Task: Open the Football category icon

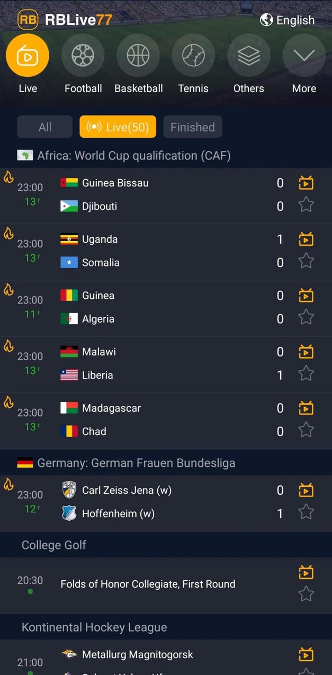Action: pos(83,56)
